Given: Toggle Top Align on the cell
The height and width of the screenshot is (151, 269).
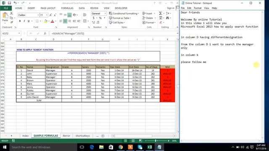Looking at the screenshot, I should click(61, 15).
